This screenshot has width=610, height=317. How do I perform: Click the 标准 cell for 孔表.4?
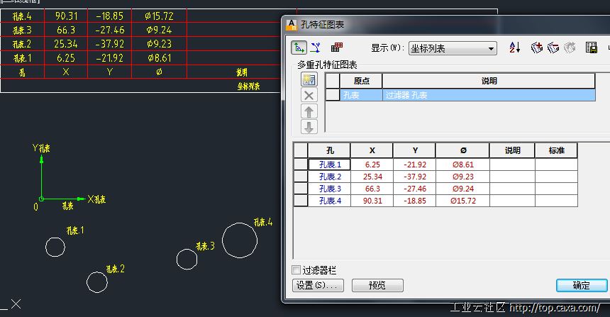[x=556, y=201]
